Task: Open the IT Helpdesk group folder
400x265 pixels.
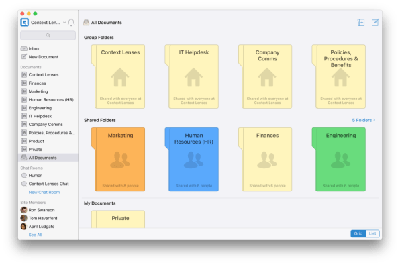Action: point(191,76)
